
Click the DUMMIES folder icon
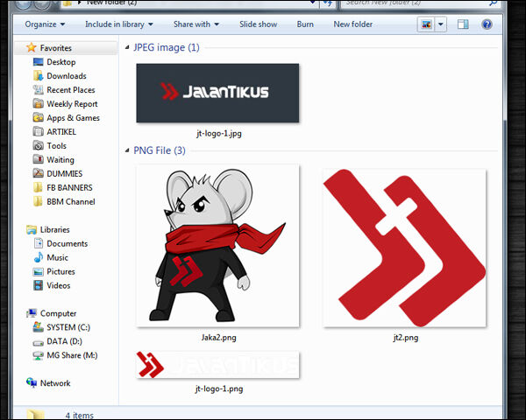tap(39, 173)
